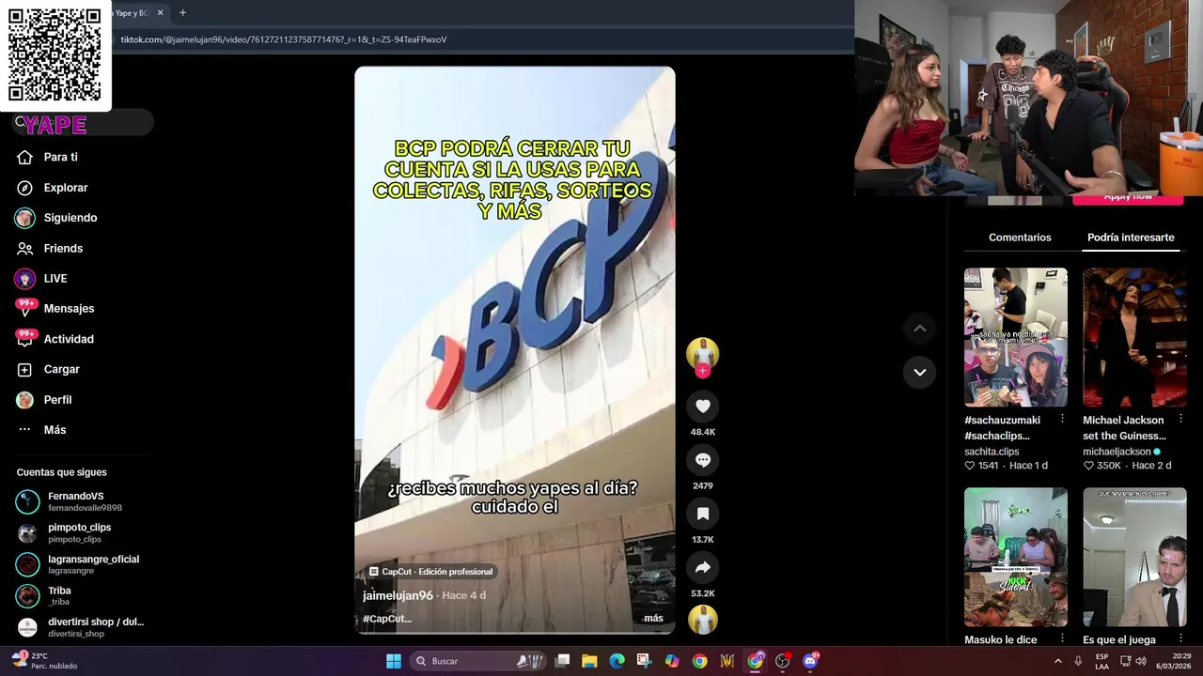Viewport: 1203px width, 676px height.
Task: Click the Mensajes icon with 99+ badge
Action: pyautogui.click(x=25, y=308)
